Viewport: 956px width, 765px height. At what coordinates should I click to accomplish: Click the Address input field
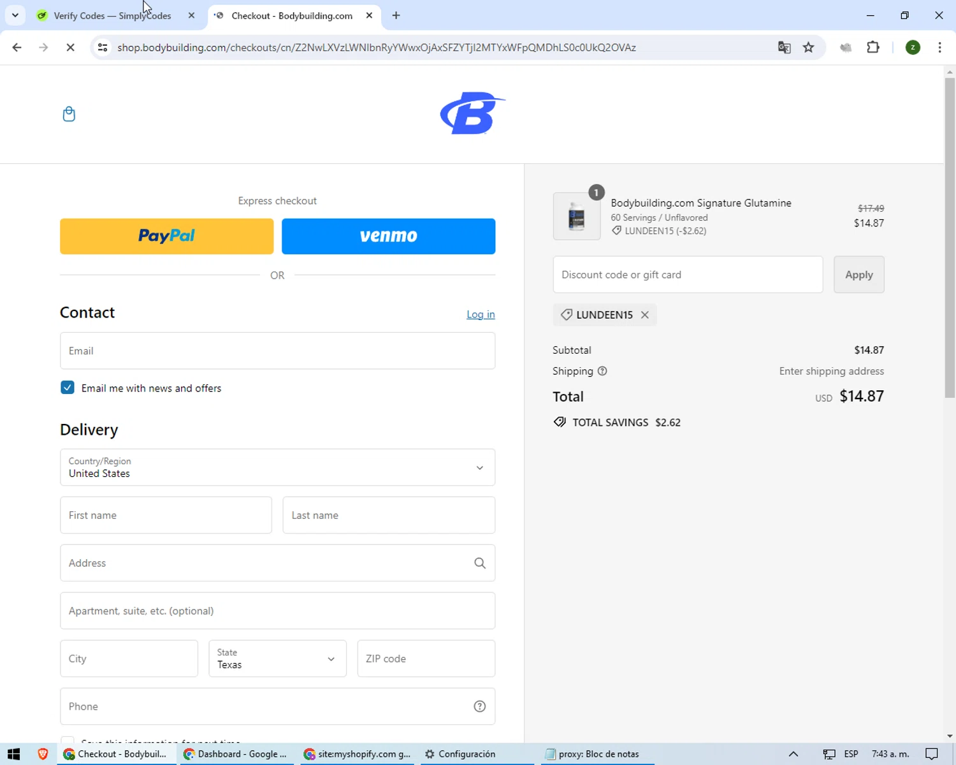click(x=277, y=563)
